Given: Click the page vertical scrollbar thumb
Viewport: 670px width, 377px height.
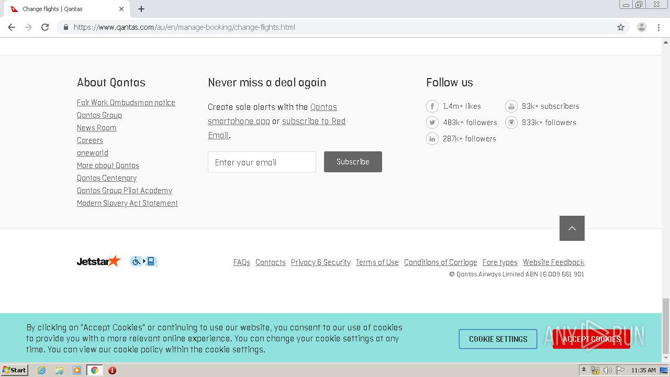Looking at the screenshot, I should [666, 326].
